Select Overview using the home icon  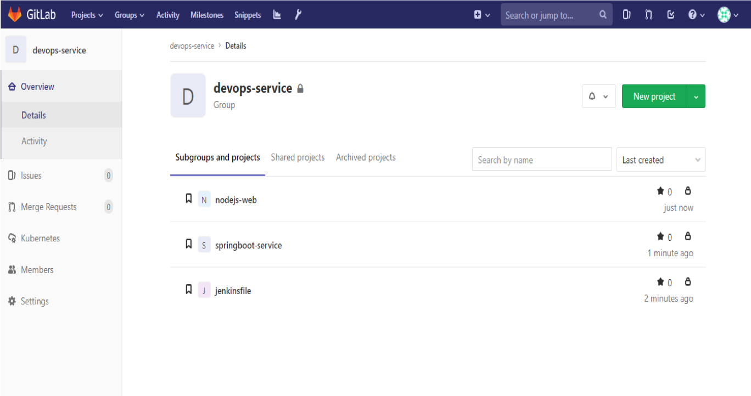click(11, 86)
